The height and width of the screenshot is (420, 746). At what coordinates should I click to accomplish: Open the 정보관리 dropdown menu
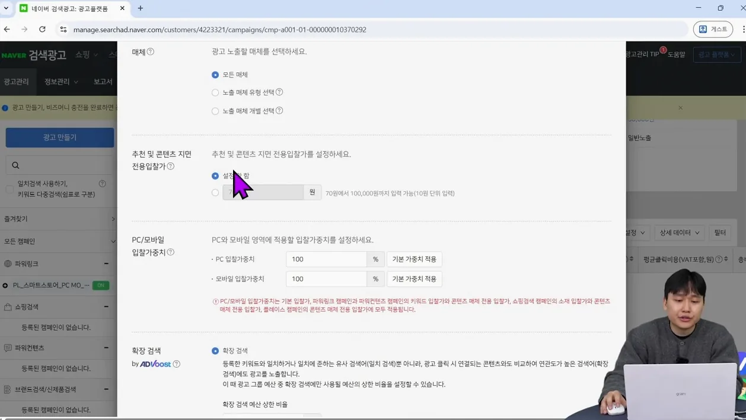61,82
